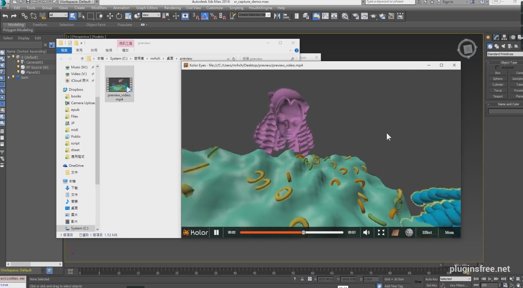Switch to the Freeform ribbon tab
The height and width of the screenshot is (288, 523).
pos(40,25)
